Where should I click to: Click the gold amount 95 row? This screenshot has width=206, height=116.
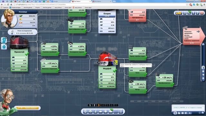pos(27,19)
